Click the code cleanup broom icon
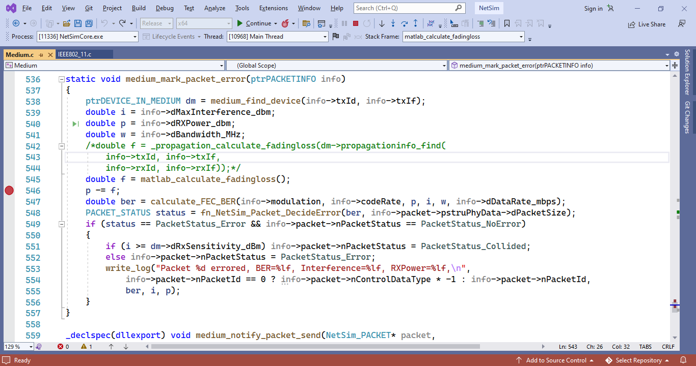696x366 pixels. [39, 347]
